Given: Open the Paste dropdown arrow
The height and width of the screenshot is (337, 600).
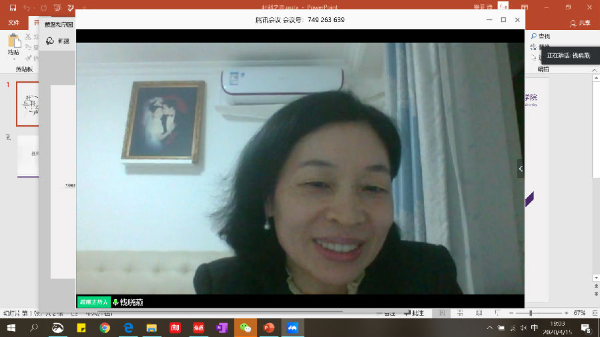Looking at the screenshot, I should pos(13,59).
